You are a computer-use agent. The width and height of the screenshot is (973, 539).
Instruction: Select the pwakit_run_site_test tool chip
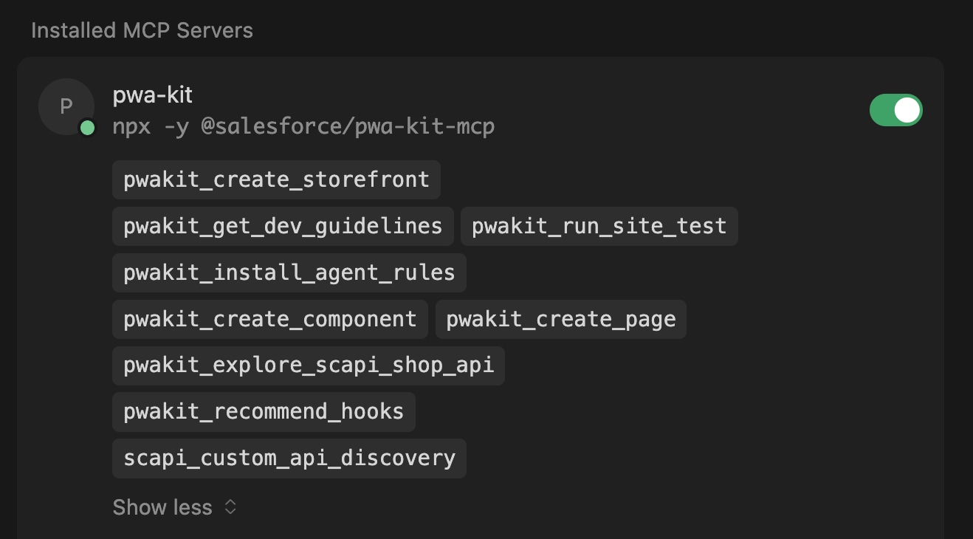point(599,226)
